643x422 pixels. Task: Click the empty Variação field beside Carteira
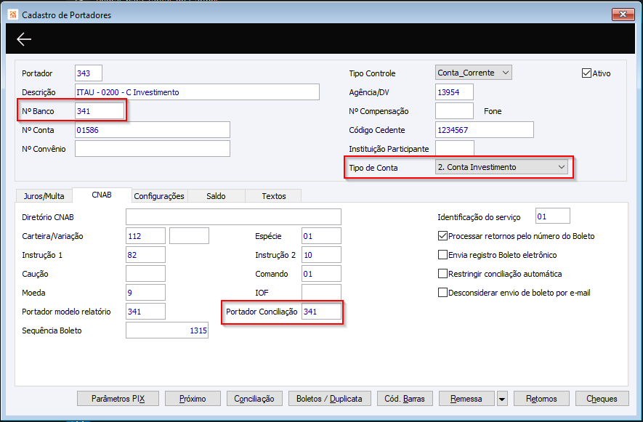click(x=189, y=236)
